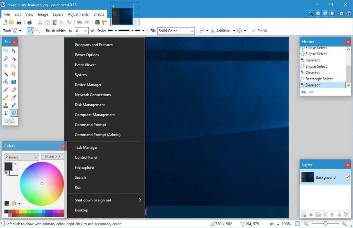Add a new layer in Layers panel

304,215
